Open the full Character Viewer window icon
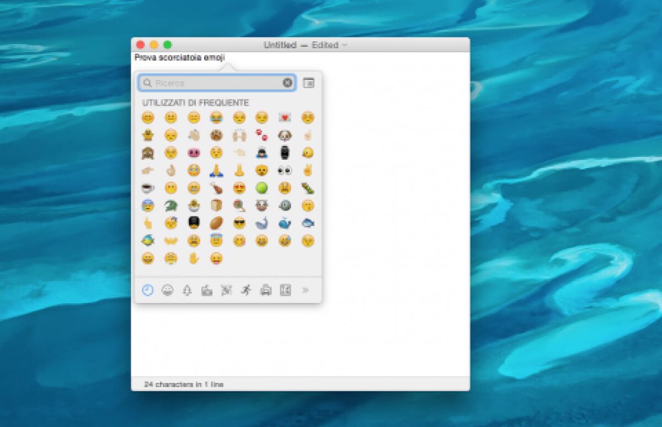Viewport: 662px width, 427px height. click(308, 83)
